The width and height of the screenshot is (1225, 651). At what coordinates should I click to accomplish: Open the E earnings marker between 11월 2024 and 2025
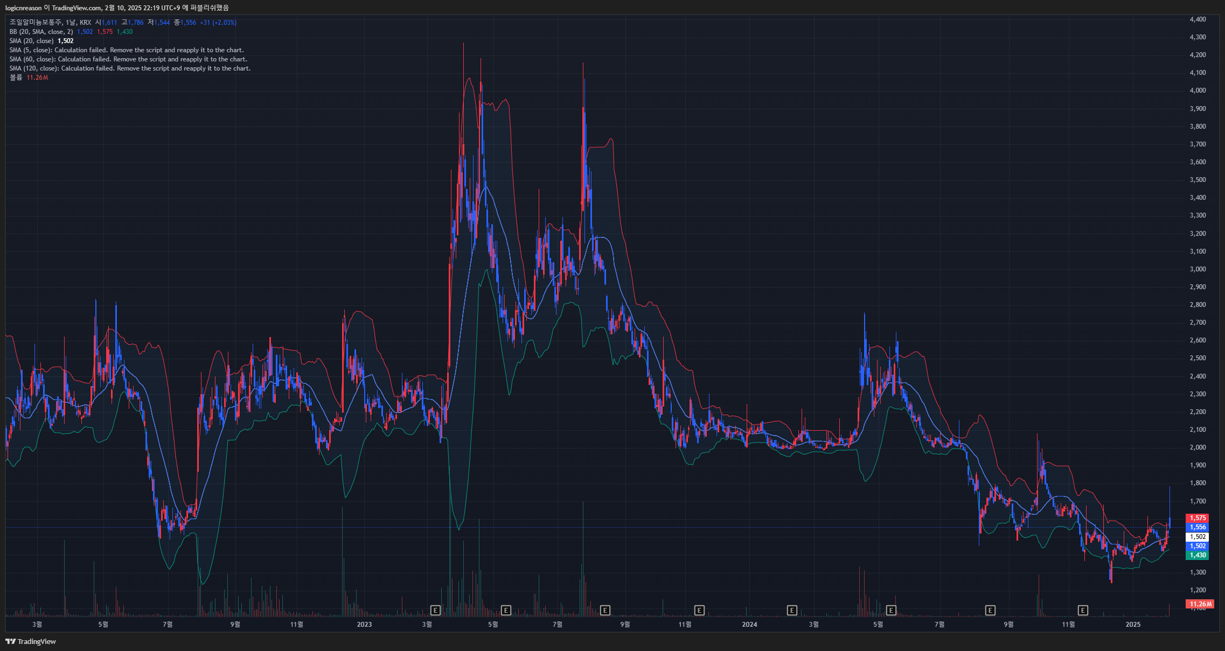(x=1083, y=610)
